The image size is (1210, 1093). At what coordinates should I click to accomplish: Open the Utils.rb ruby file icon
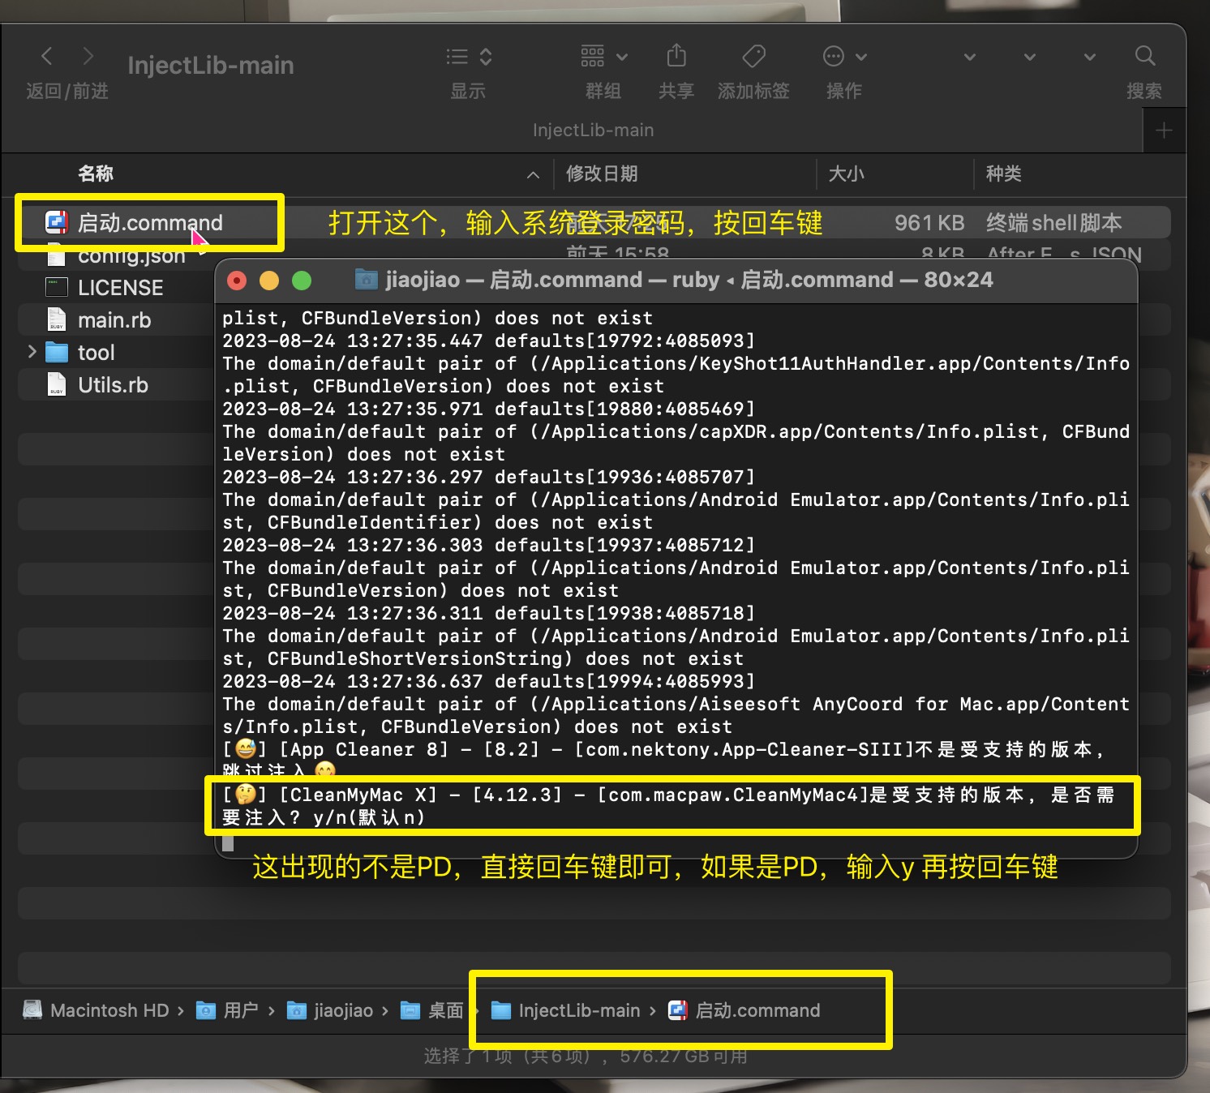tap(55, 384)
